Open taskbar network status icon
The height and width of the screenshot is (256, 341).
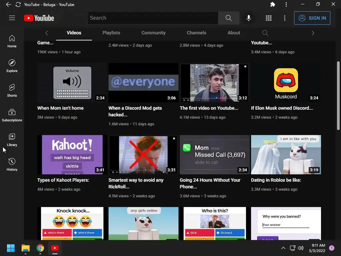[292, 248]
